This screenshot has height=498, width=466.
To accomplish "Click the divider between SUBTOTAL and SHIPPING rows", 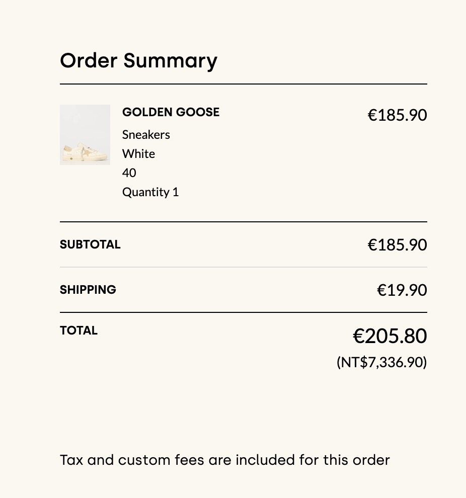I will click(x=243, y=267).
